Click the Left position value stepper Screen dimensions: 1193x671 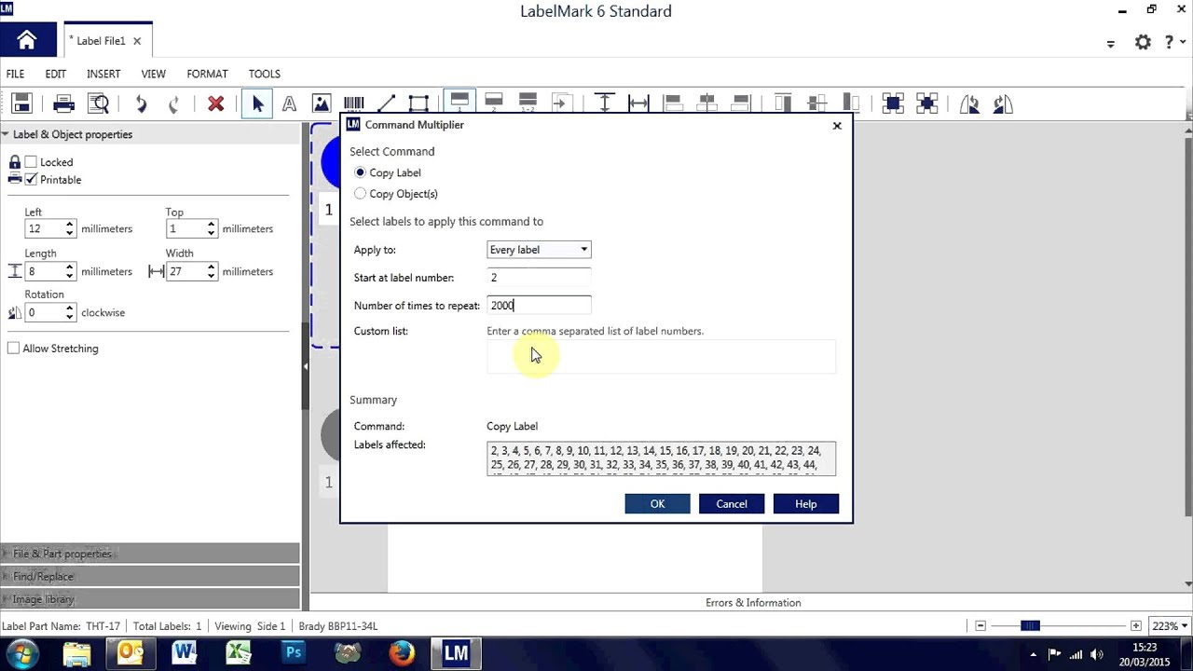(69, 228)
